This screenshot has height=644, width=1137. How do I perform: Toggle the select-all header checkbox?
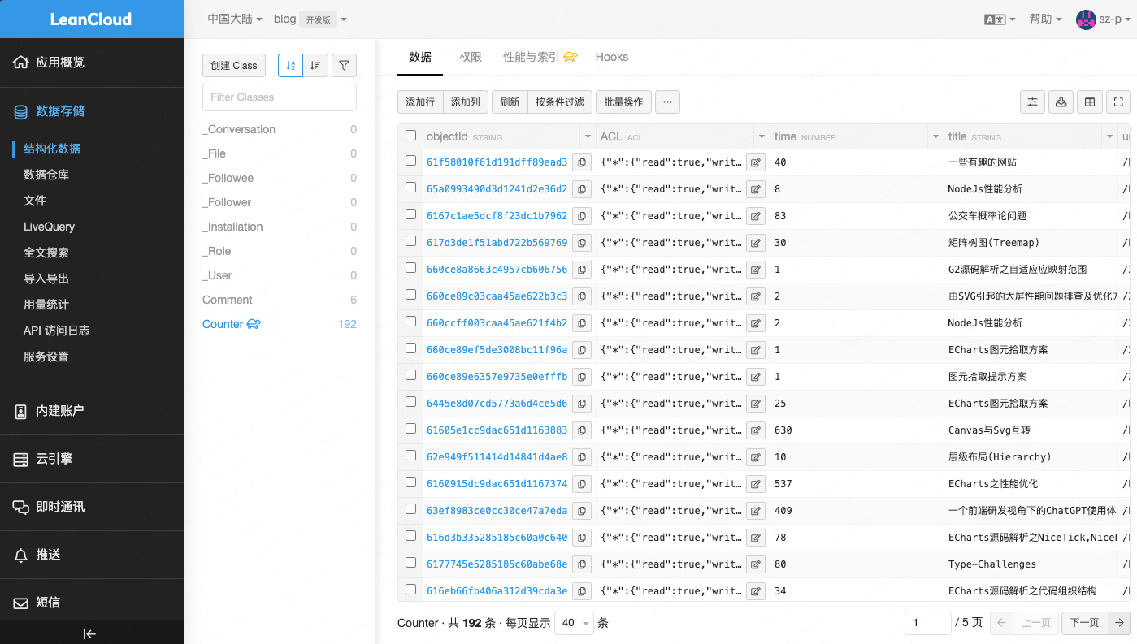(411, 136)
